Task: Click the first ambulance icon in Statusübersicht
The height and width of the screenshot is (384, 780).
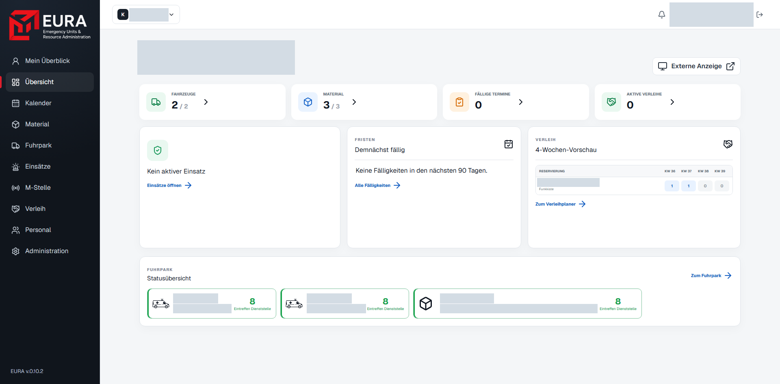Action: [x=161, y=304]
